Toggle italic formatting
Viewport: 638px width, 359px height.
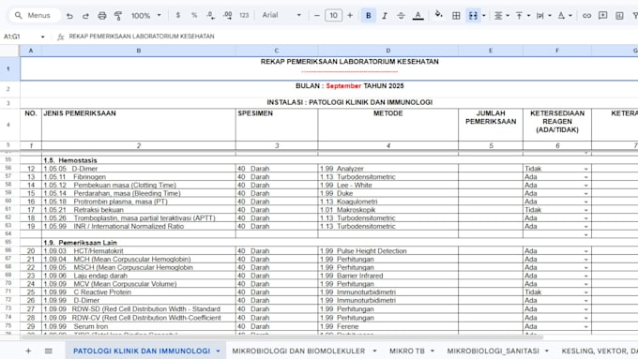385,15
